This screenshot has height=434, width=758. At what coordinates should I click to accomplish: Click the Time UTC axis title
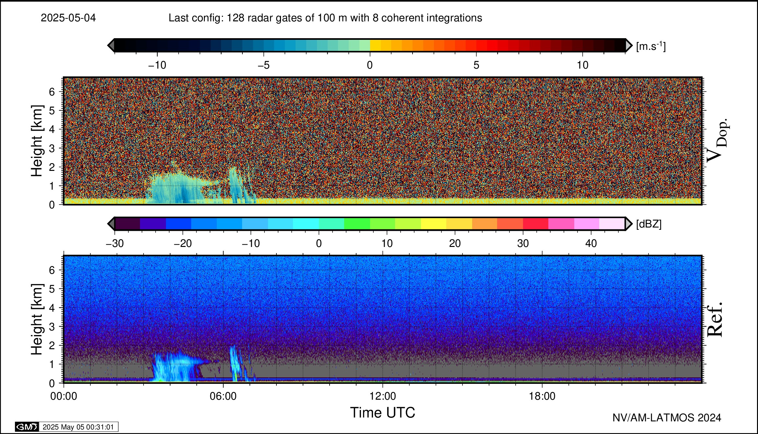coord(382,413)
